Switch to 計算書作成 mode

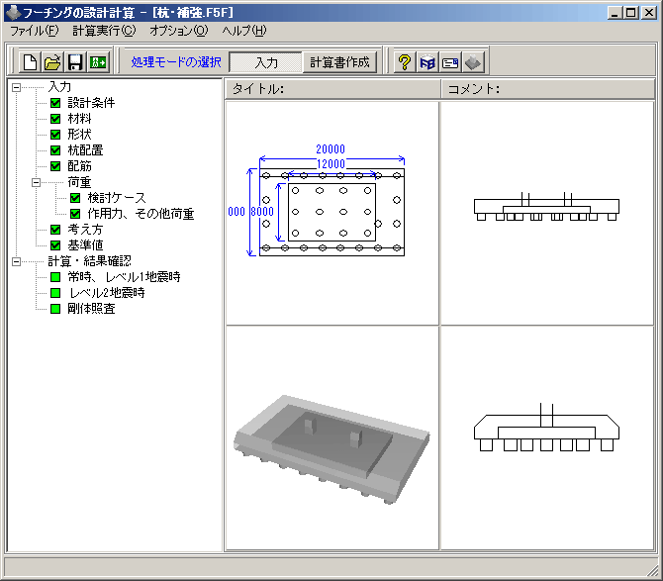coord(339,62)
